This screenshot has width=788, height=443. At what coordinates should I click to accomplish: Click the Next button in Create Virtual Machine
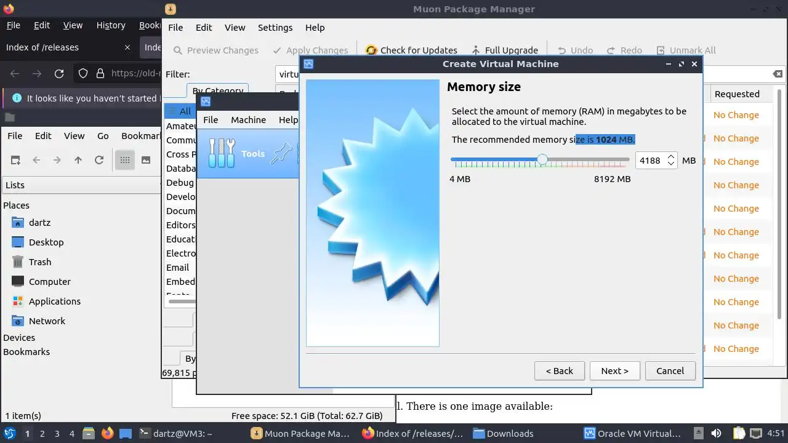614,370
